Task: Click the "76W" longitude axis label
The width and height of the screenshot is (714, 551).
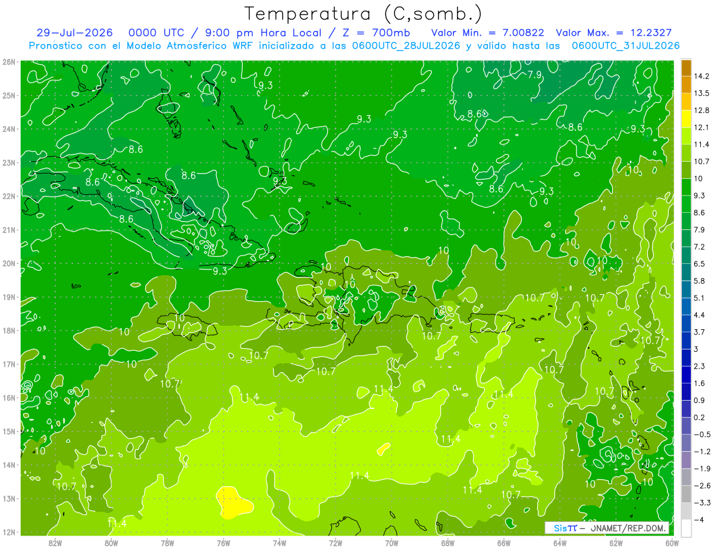Action: tap(223, 543)
